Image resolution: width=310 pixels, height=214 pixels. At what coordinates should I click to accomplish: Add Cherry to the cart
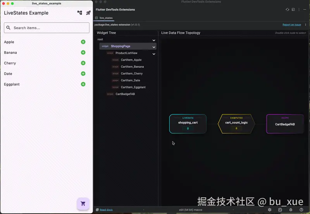(x=83, y=63)
